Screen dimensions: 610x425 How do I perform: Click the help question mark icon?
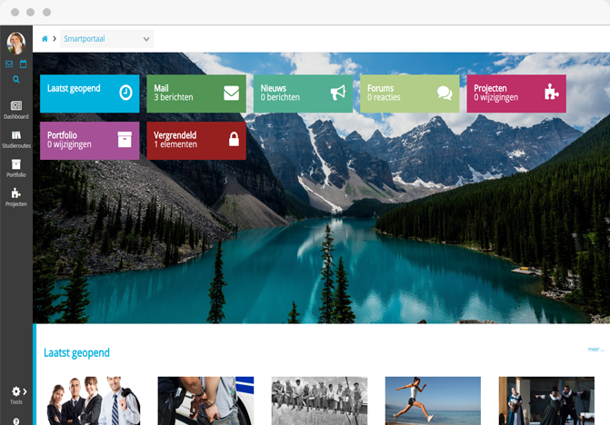pos(15,420)
